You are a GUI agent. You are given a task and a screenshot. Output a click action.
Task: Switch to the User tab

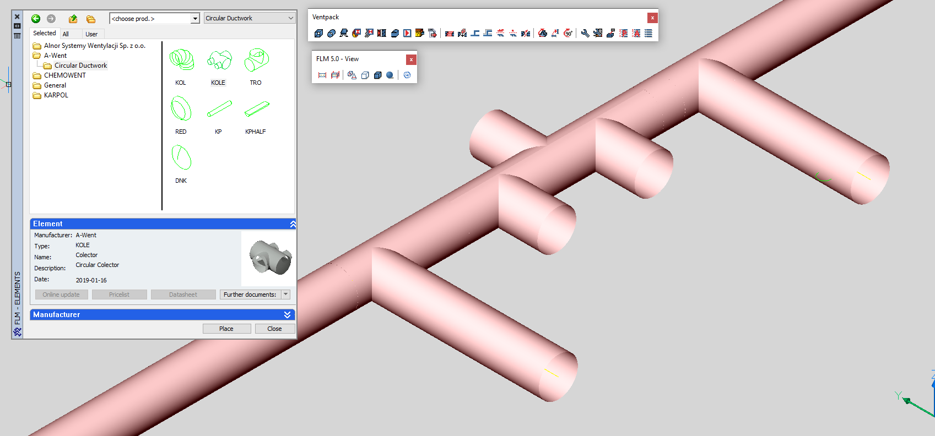tap(91, 34)
